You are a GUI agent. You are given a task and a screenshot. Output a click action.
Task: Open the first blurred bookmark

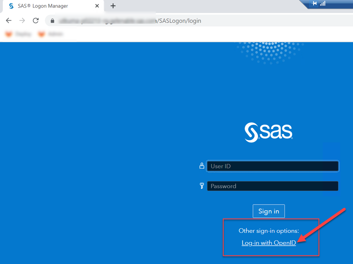click(x=18, y=34)
